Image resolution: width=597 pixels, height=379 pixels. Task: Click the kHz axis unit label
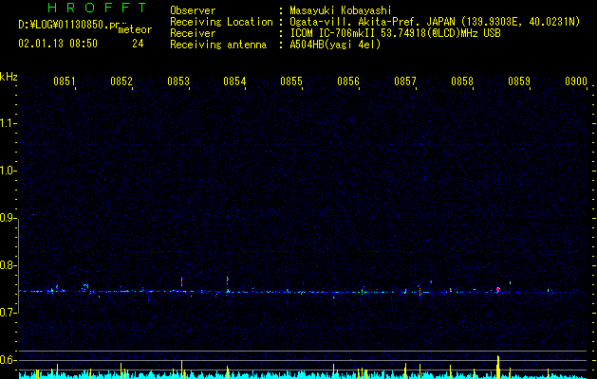[x=9, y=77]
